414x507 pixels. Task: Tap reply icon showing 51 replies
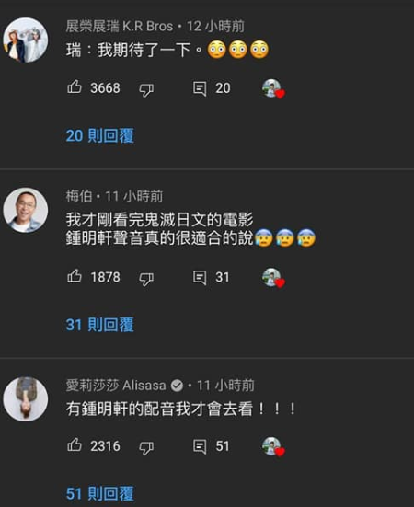tap(200, 446)
